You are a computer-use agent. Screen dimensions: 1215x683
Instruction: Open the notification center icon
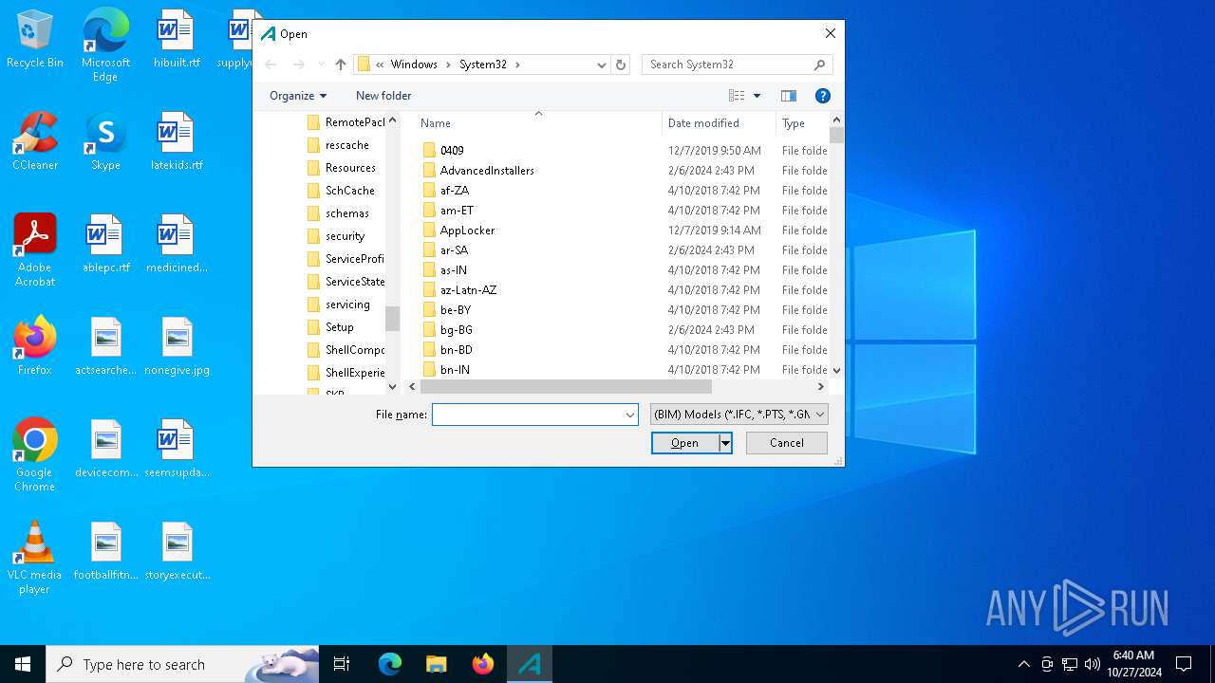[1184, 664]
